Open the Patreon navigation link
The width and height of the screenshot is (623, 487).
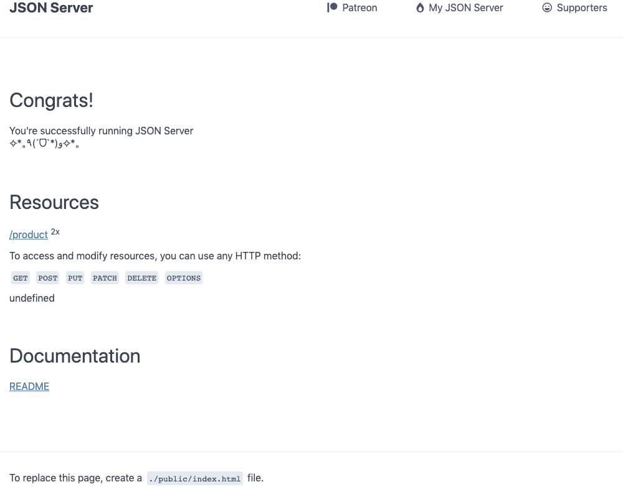359,8
